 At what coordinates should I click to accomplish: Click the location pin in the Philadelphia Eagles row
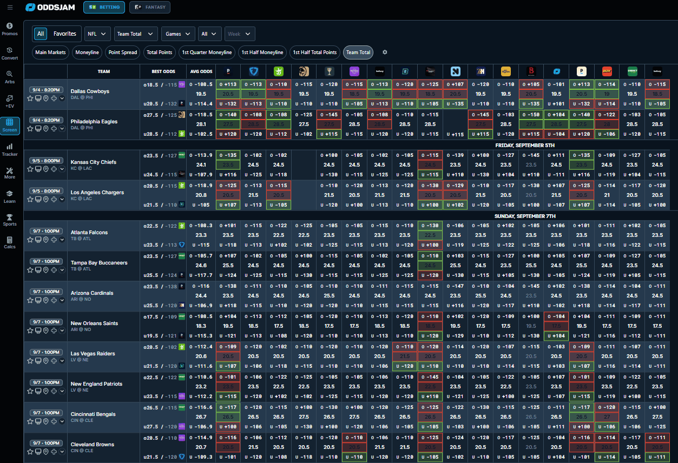(46, 129)
